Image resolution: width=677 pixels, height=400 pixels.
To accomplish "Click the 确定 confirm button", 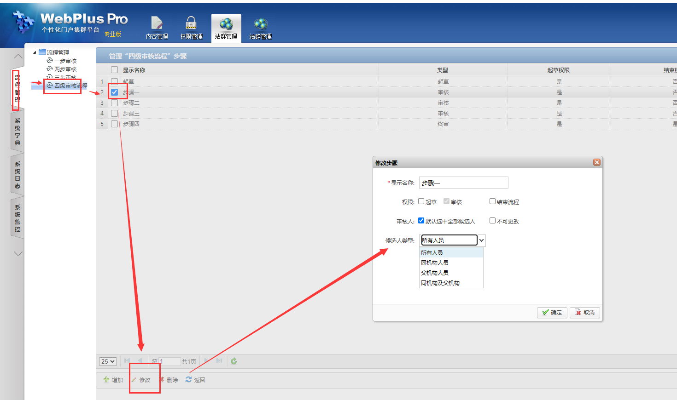I will 552,313.
